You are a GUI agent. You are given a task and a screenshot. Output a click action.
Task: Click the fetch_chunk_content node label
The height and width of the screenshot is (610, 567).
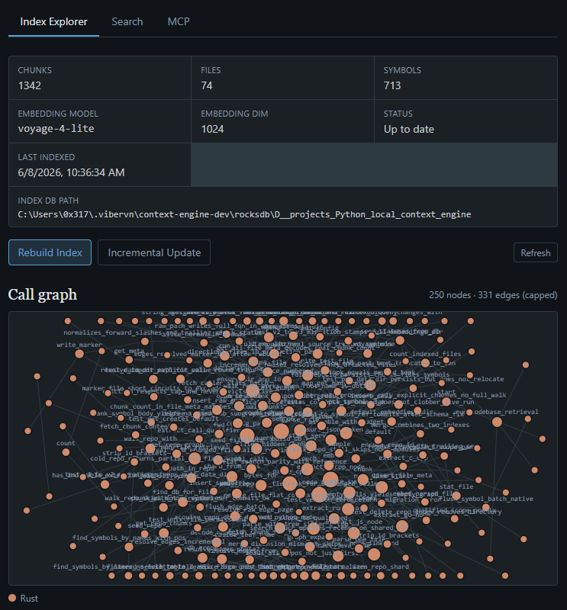point(134,426)
